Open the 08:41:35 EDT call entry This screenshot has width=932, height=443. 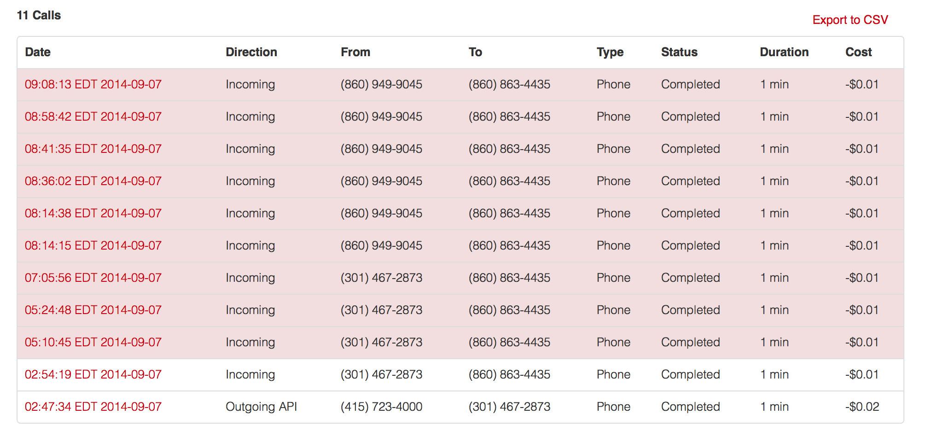(x=93, y=149)
